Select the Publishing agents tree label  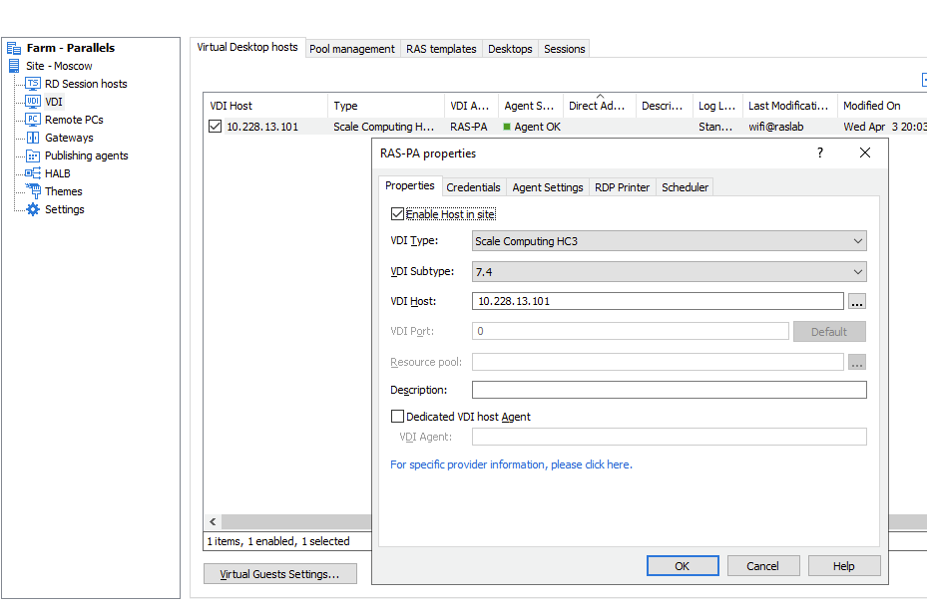point(87,155)
